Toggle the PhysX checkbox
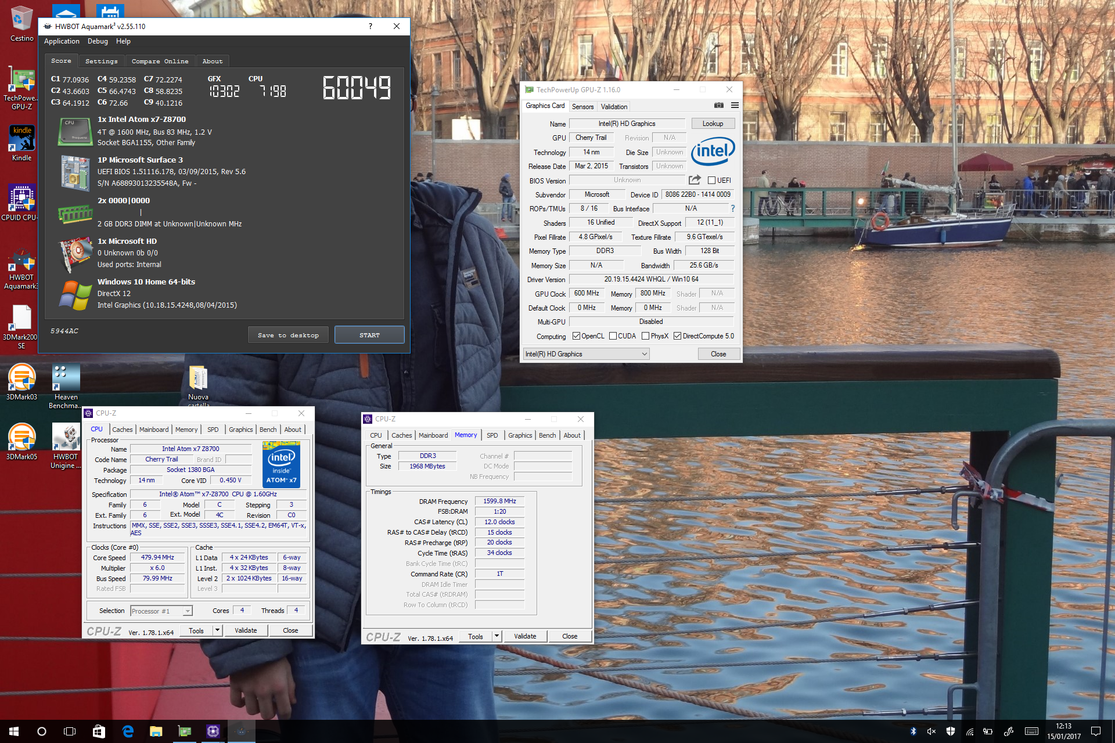Viewport: 1115px width, 743px height. click(x=645, y=336)
